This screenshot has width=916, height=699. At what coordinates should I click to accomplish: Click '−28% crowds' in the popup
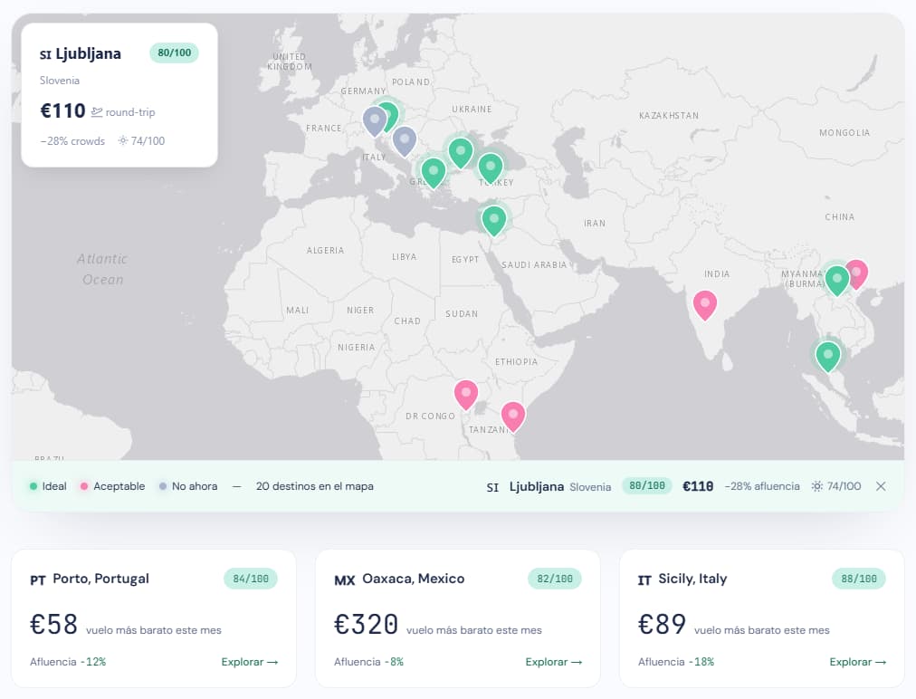tap(72, 141)
